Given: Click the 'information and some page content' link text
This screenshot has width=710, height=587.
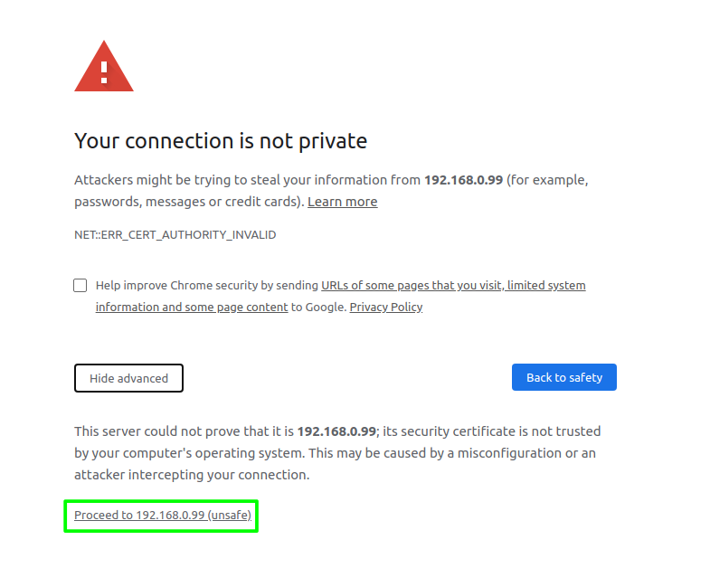Looking at the screenshot, I should (x=192, y=308).
